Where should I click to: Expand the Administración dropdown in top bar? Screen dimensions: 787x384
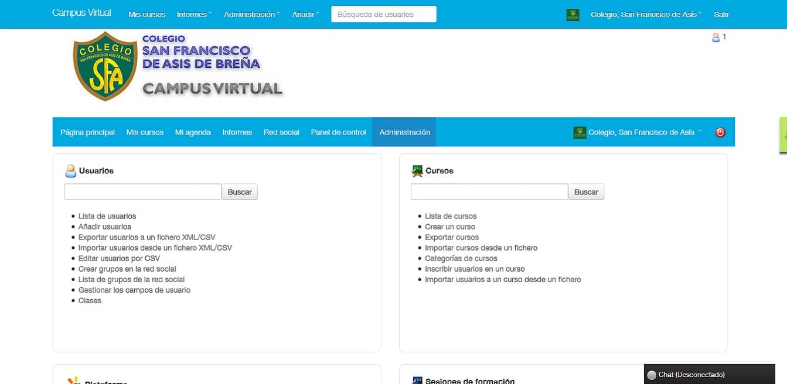click(252, 15)
